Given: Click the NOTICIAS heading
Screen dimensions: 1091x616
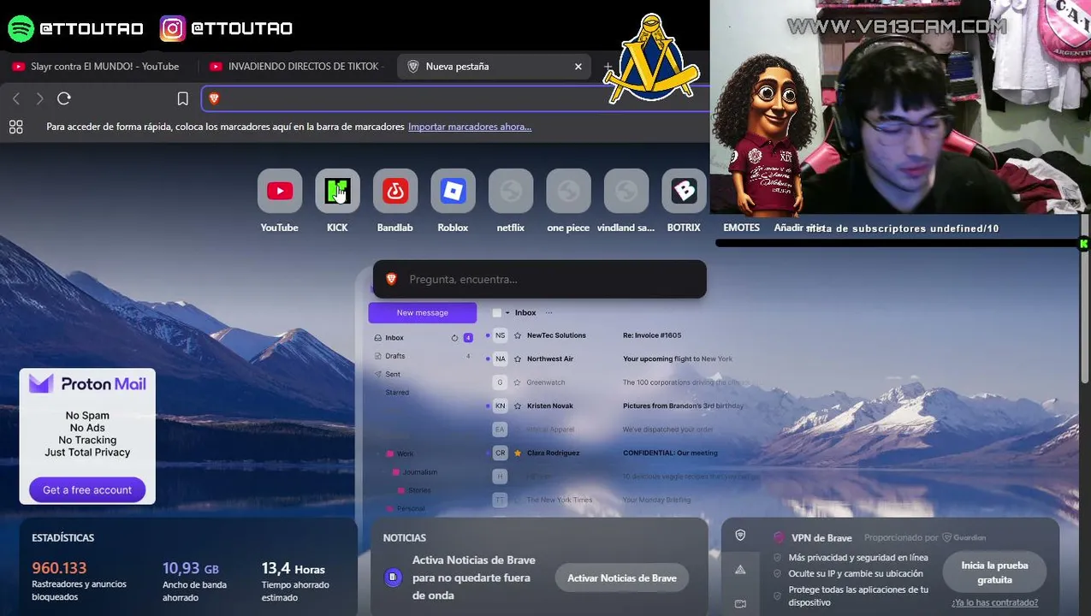Looking at the screenshot, I should click(405, 537).
